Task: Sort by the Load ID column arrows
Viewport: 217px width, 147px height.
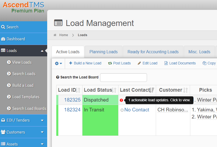Action: coord(78,90)
